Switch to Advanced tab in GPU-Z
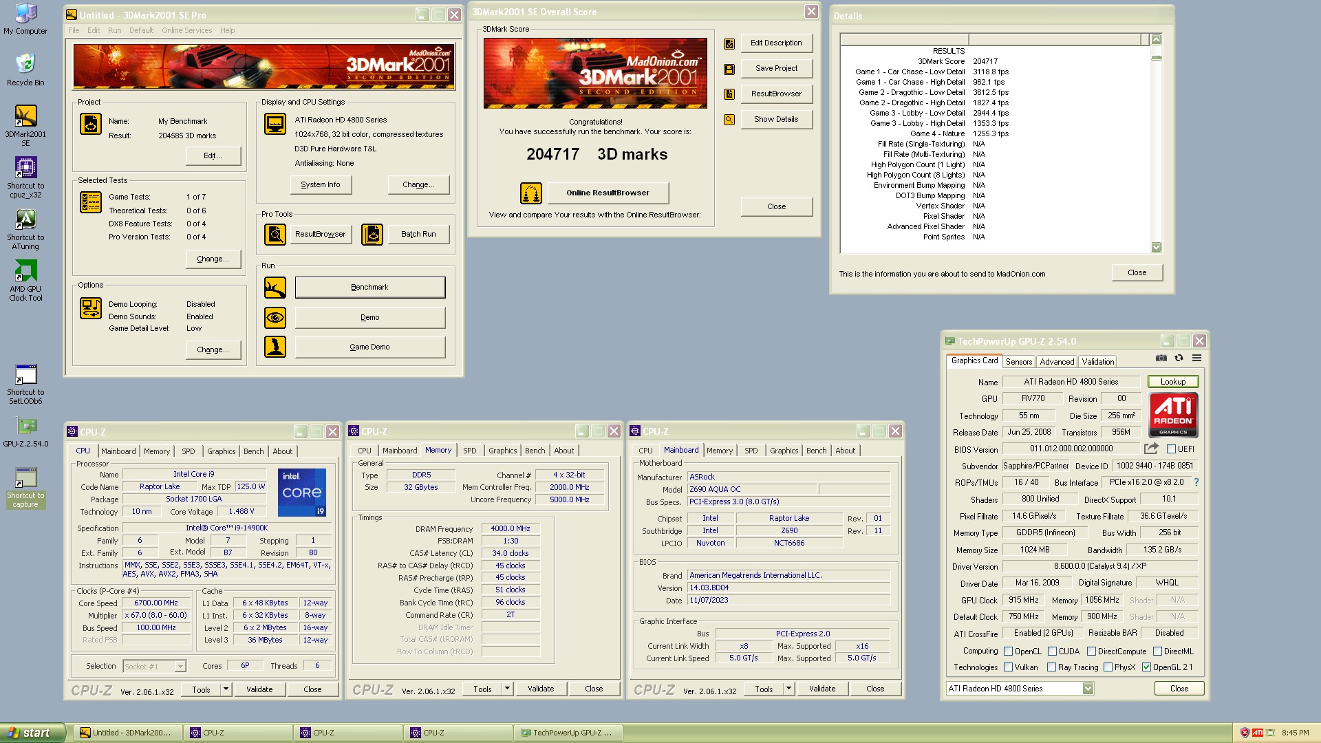The width and height of the screenshot is (1321, 743). 1057,362
